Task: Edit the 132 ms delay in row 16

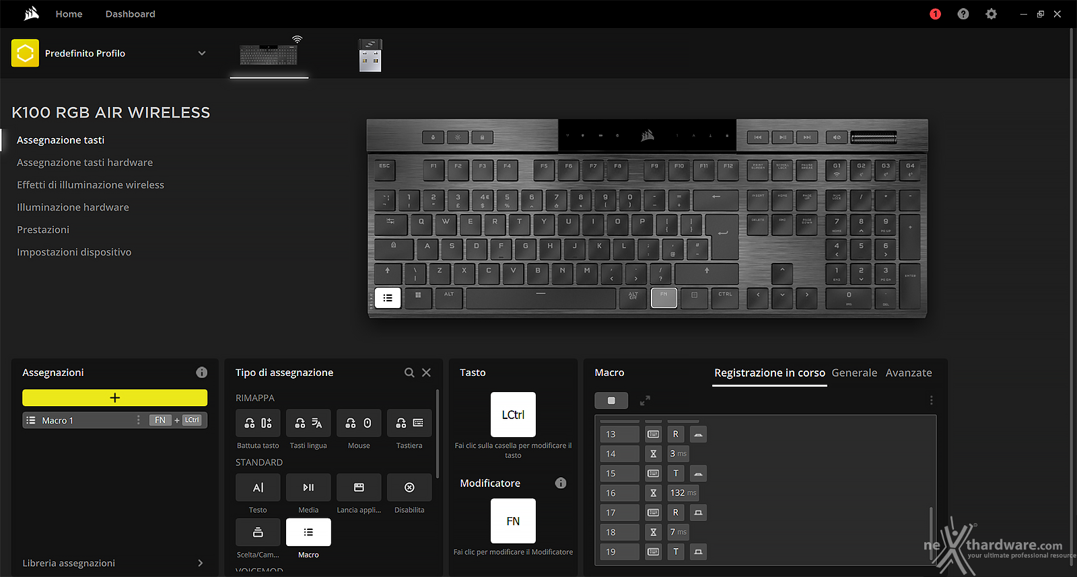Action: click(x=683, y=493)
